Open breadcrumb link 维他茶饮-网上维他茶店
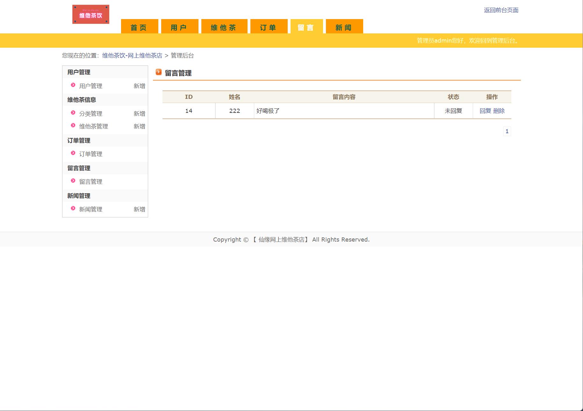 click(x=132, y=55)
